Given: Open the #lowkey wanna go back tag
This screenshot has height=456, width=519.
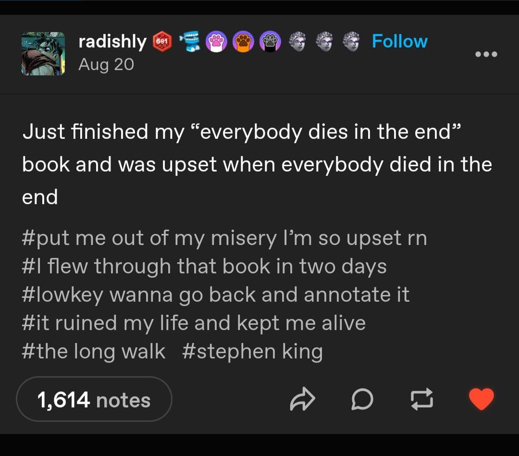Looking at the screenshot, I should (215, 295).
